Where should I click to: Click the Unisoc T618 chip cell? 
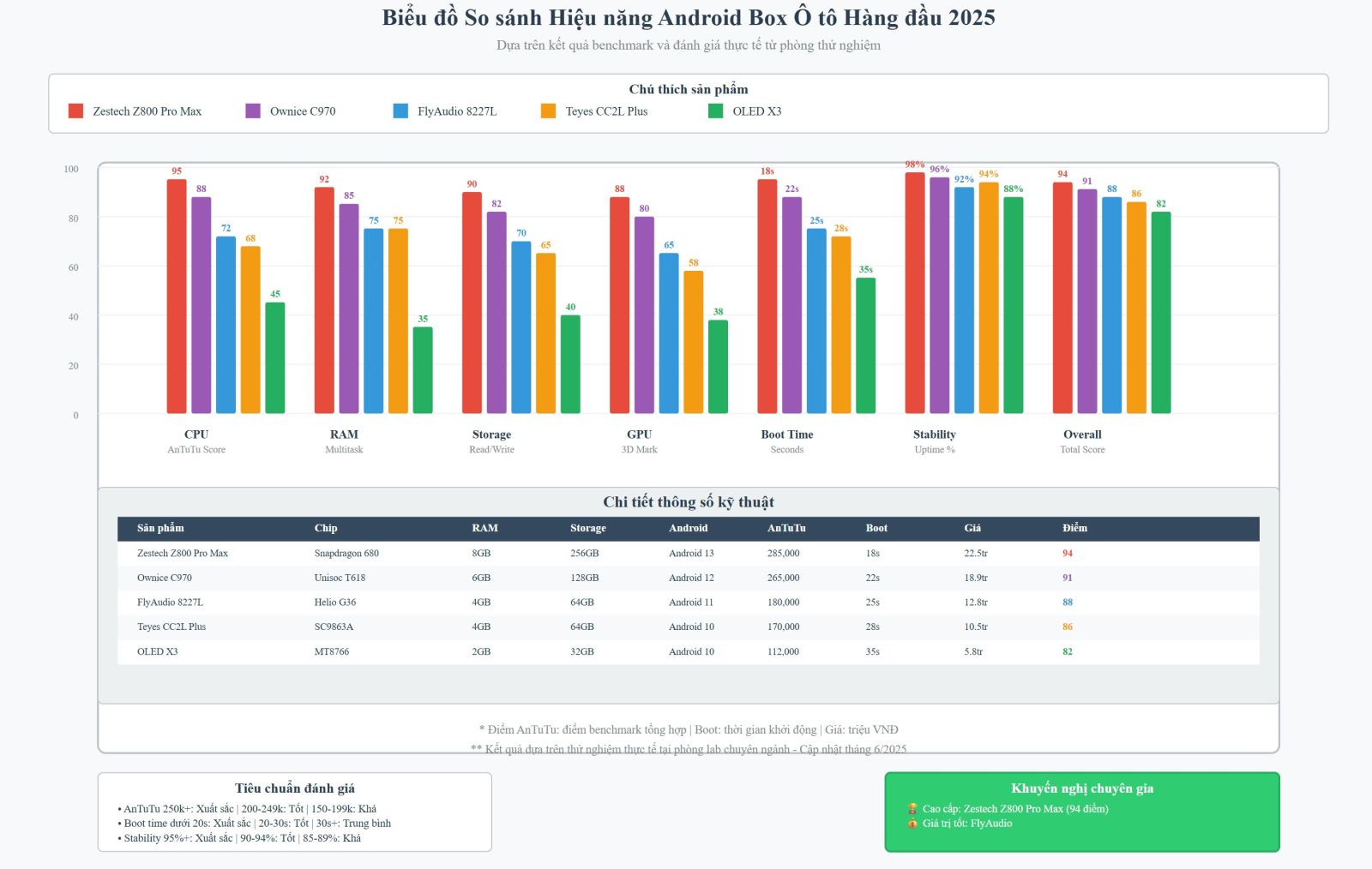340,578
